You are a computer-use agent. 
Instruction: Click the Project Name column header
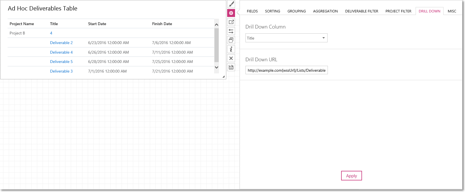point(22,24)
